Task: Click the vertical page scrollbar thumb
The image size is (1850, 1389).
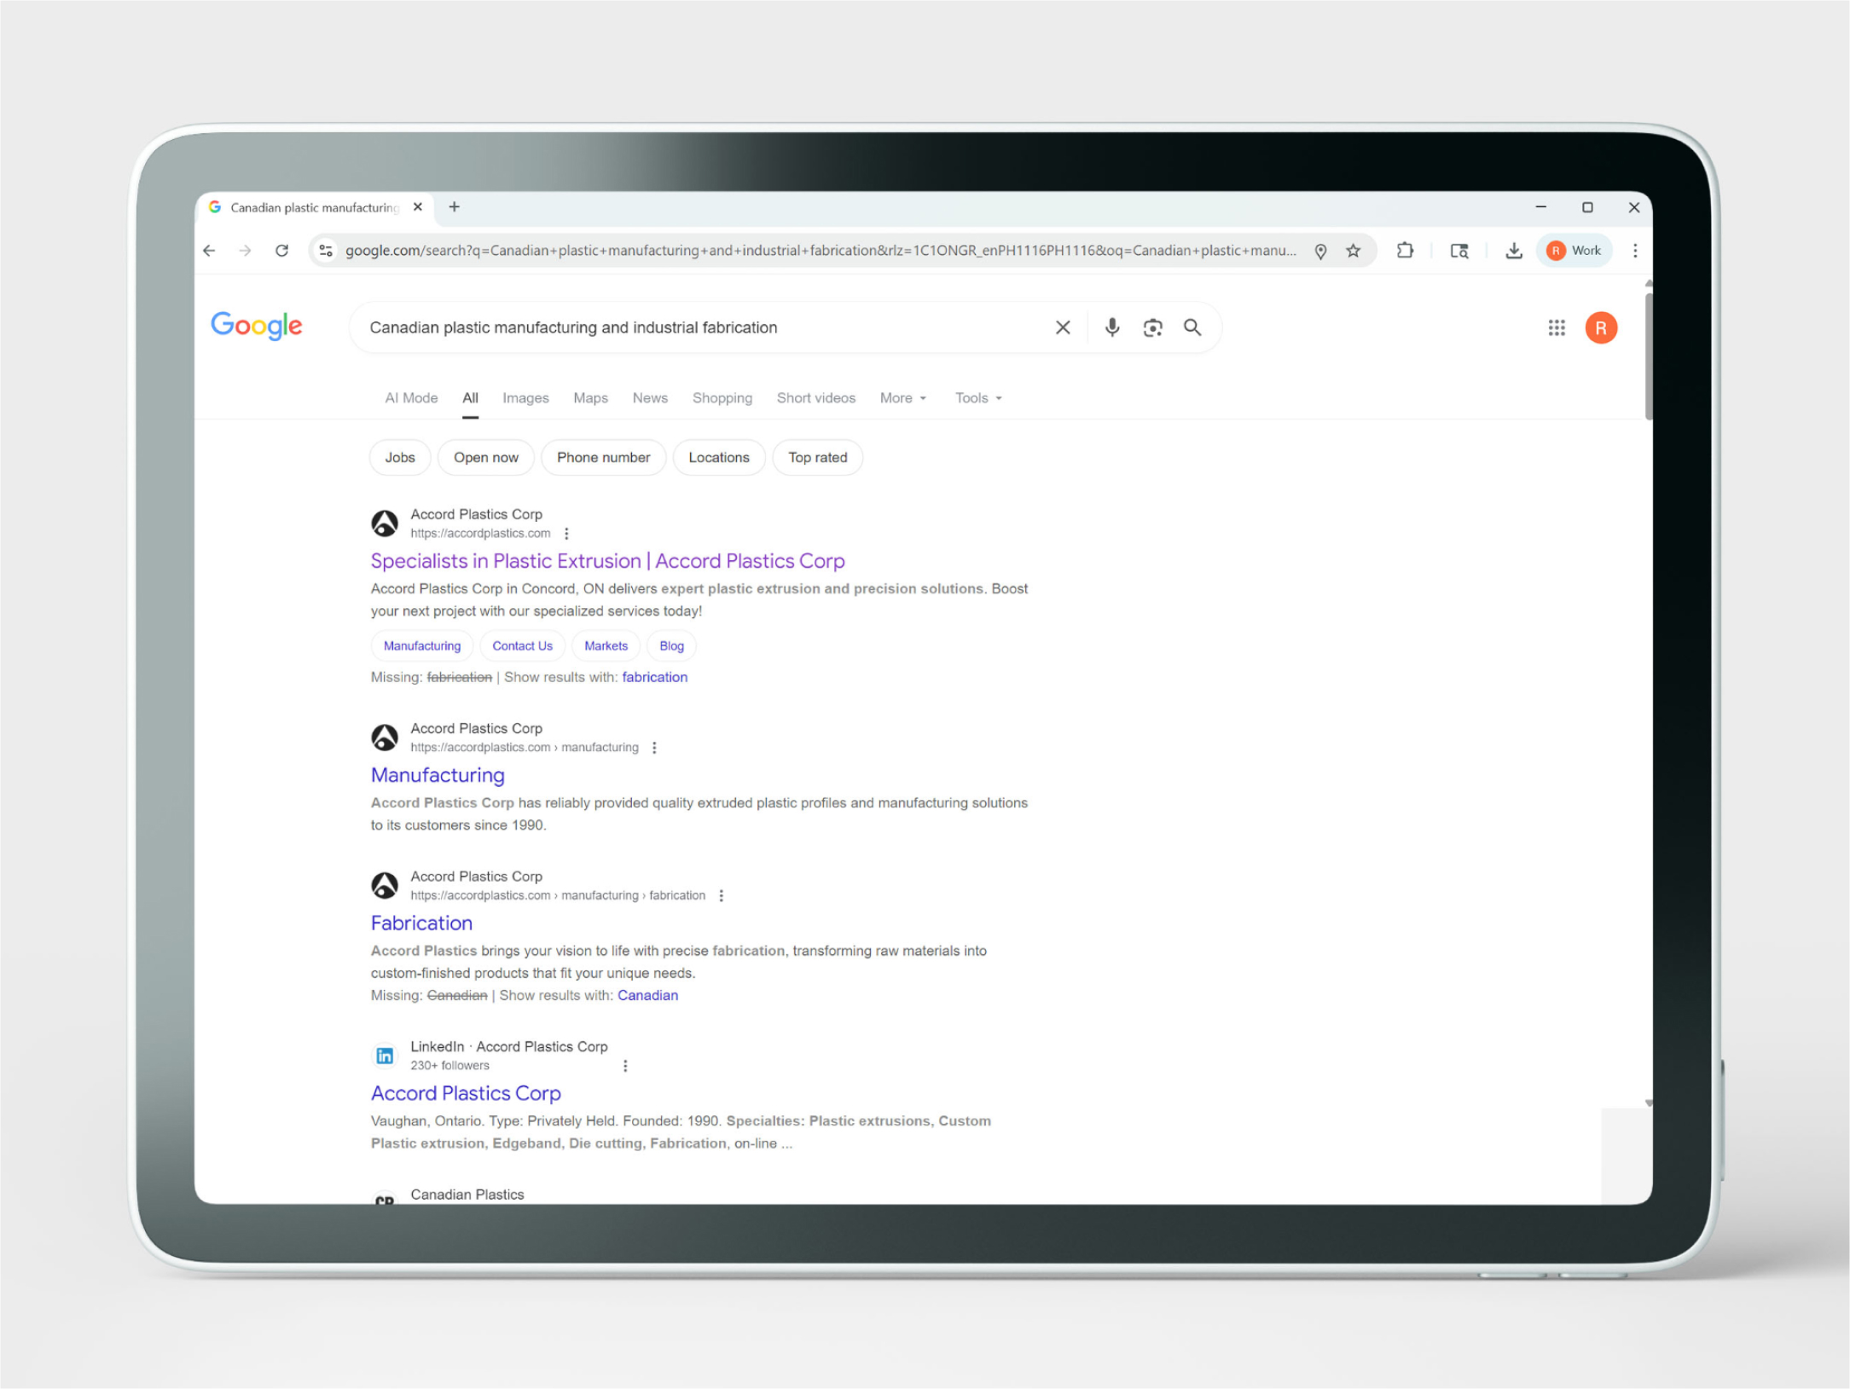Action: pos(1649,356)
